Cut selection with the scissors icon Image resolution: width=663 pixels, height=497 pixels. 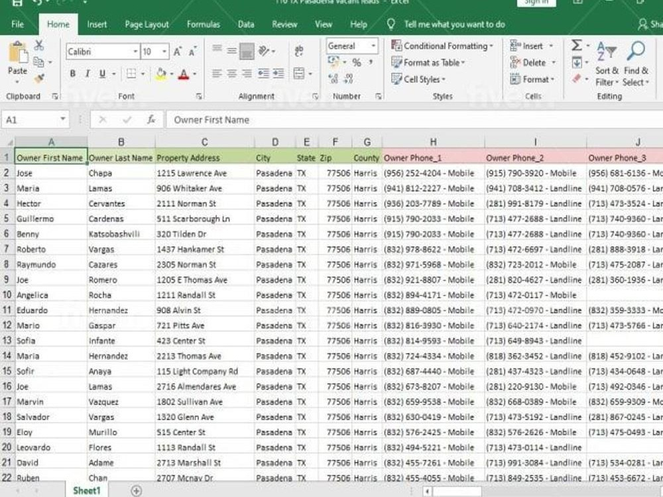pos(39,45)
